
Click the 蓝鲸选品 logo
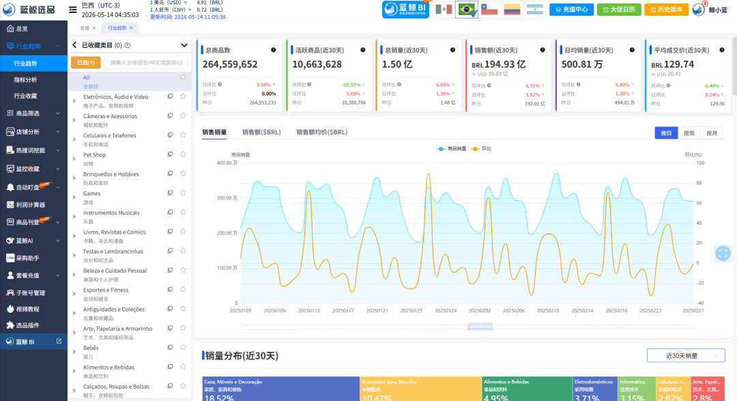(28, 10)
